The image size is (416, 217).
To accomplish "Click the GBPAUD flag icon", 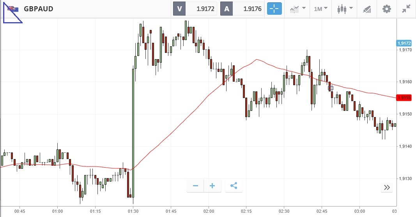I will [13, 9].
